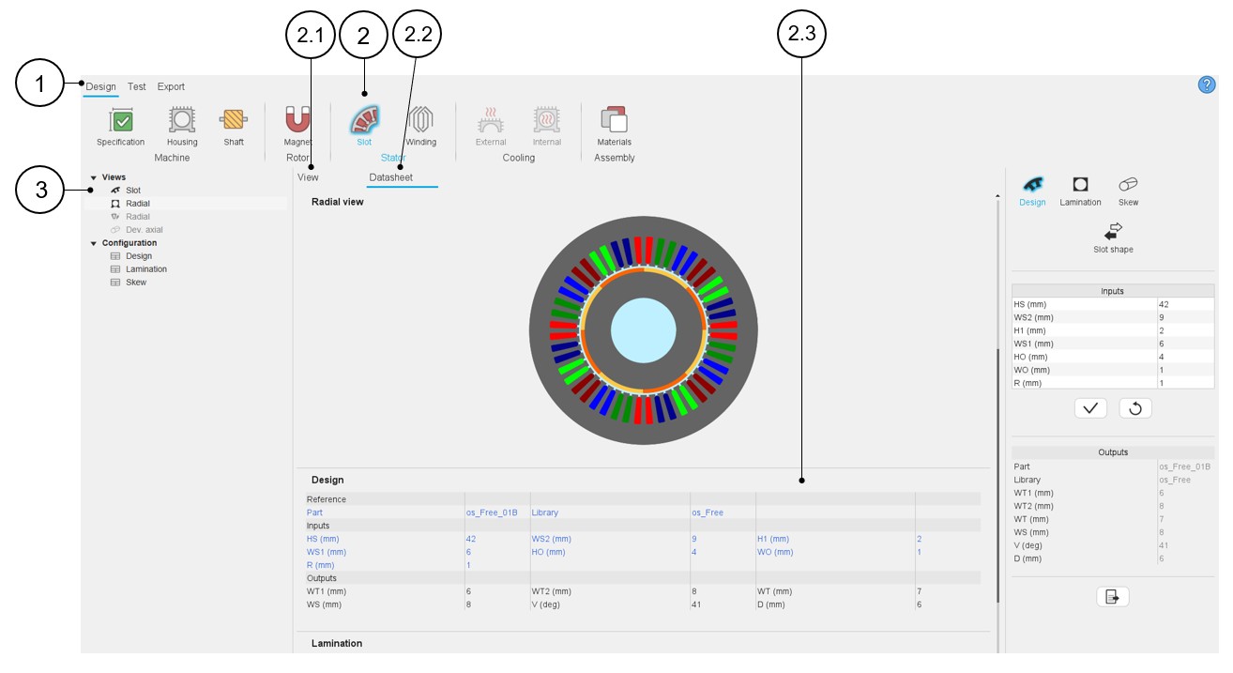
Task: Click the HS (mm) input value field
Action: point(1184,305)
